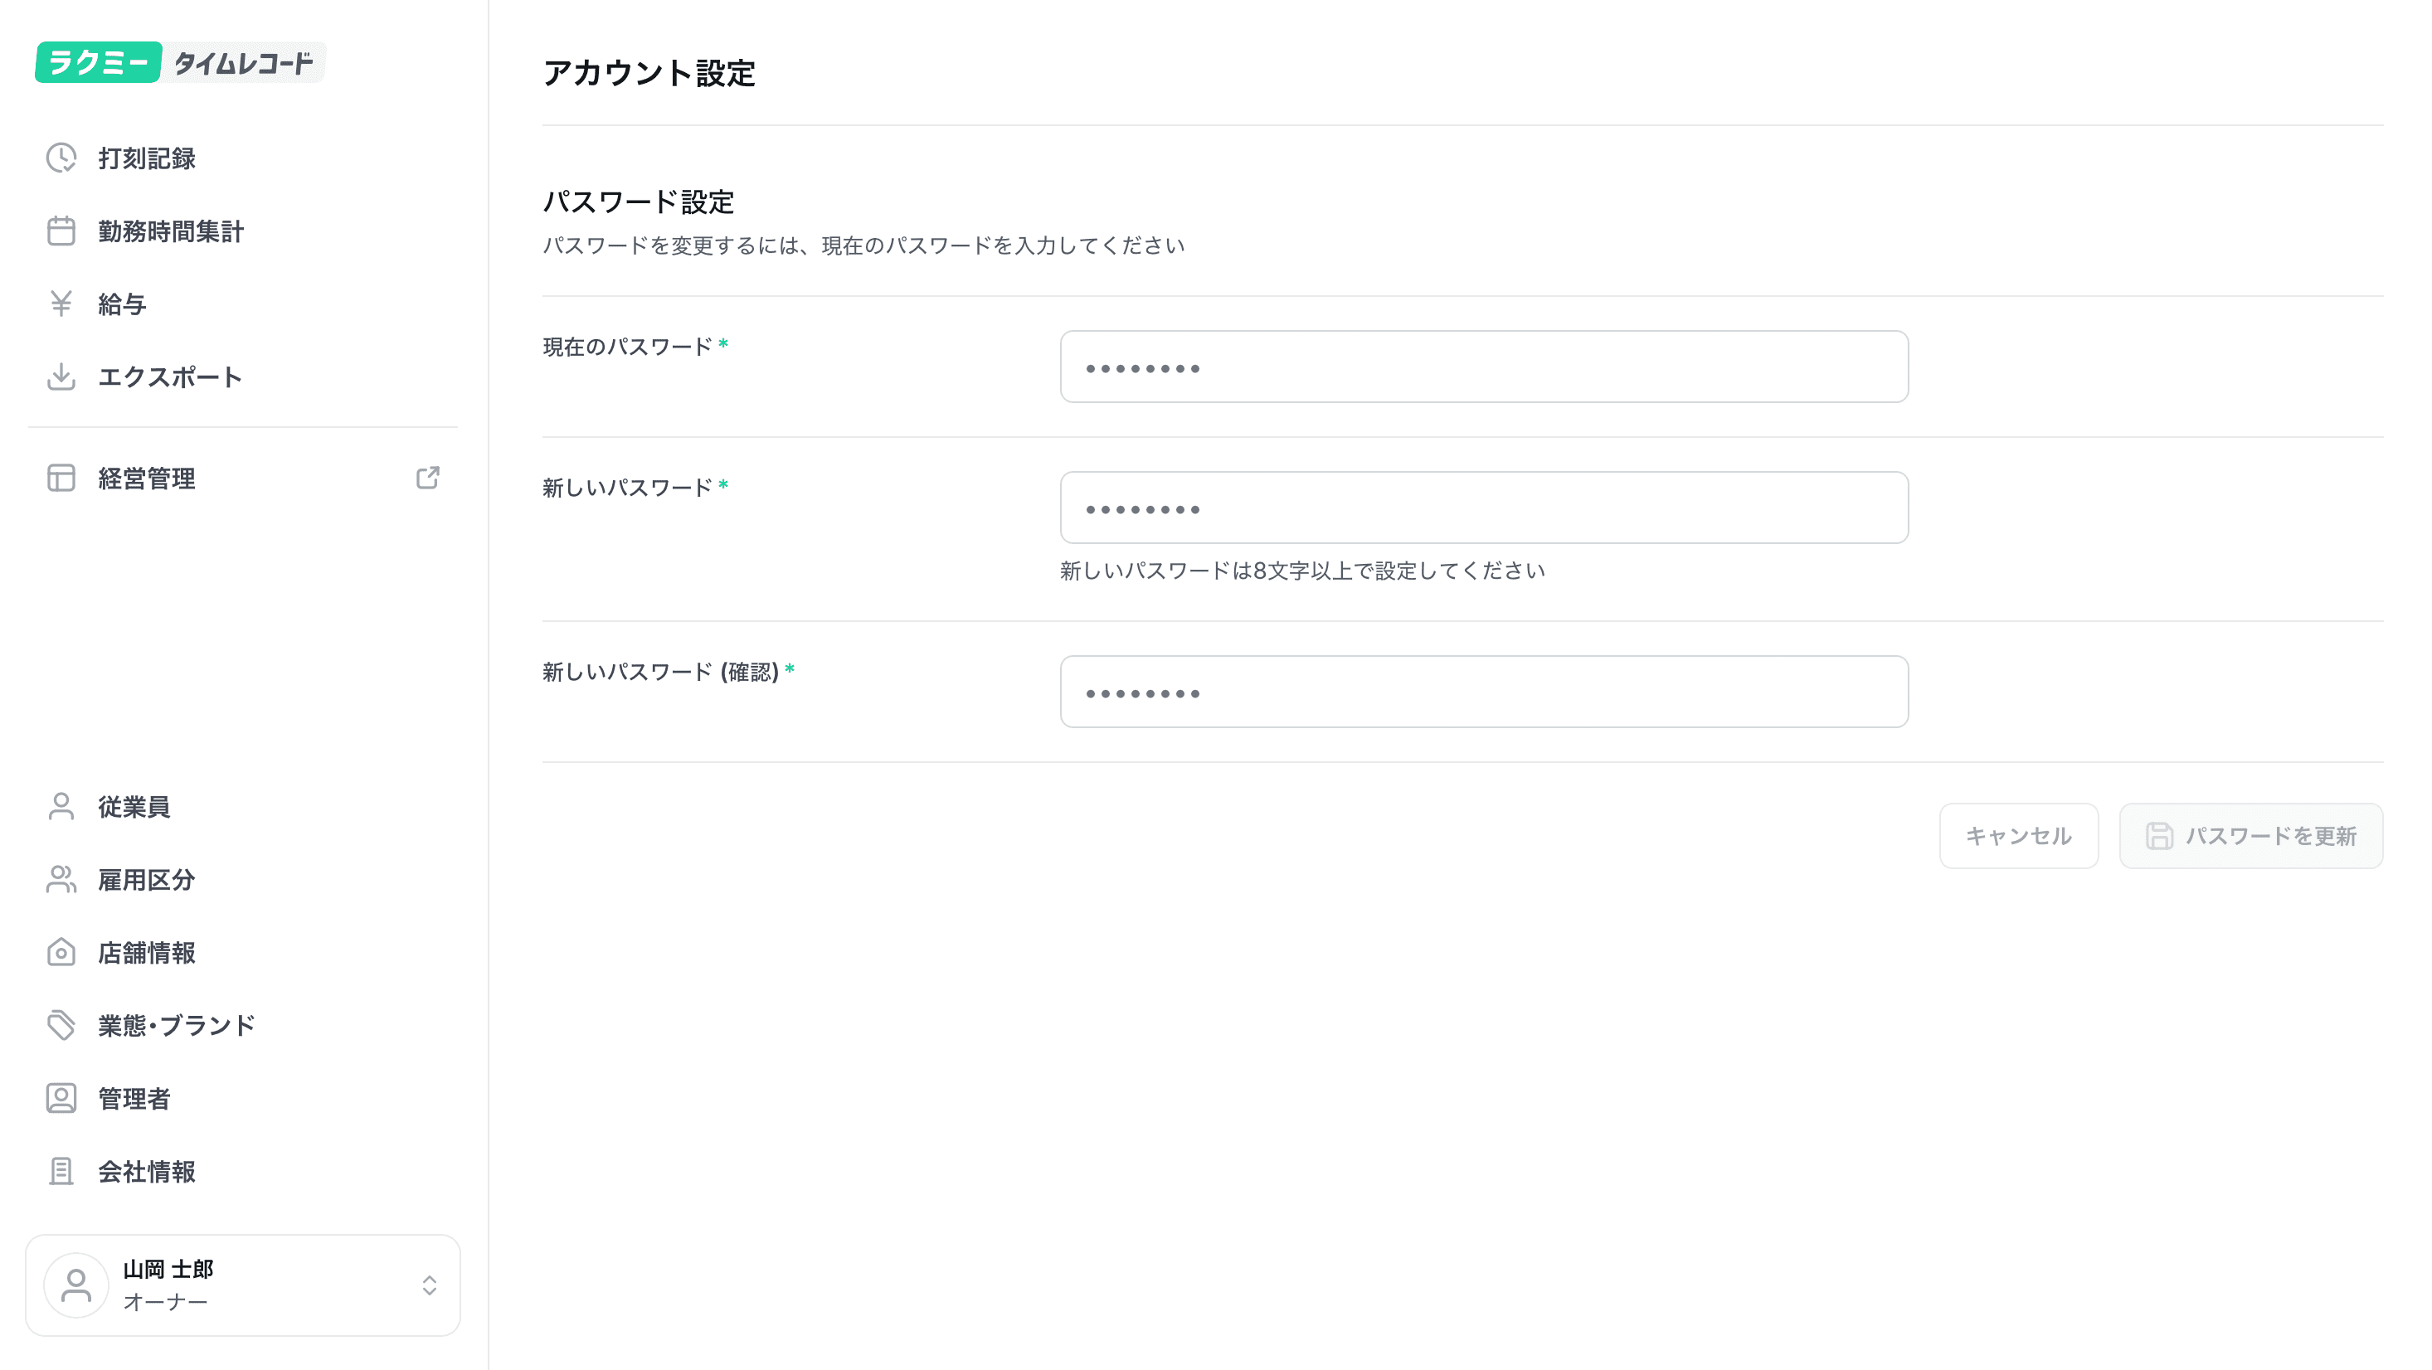Focus the 新しいパスワード input field
Screen dimensions: 2432x1370
(x=1483, y=508)
